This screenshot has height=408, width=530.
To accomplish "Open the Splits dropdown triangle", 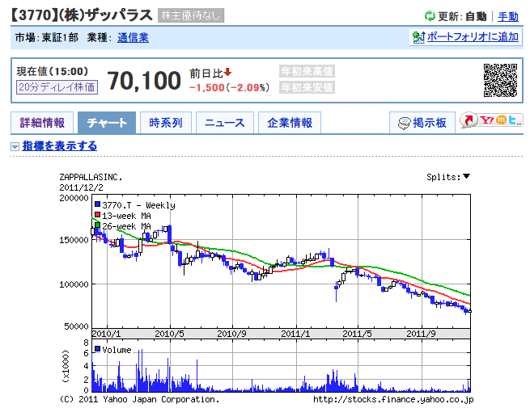I will (466, 176).
